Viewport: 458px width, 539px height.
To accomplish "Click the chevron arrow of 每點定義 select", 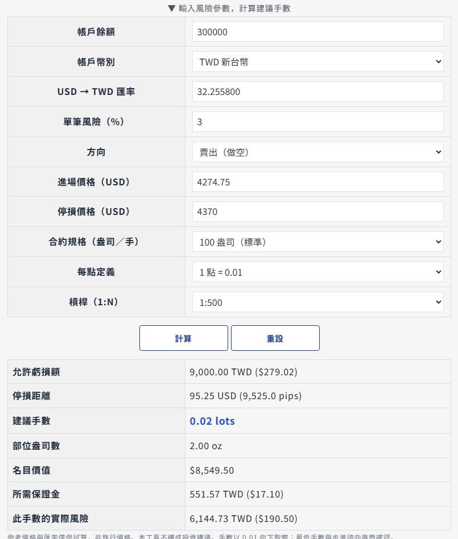I will click(x=439, y=272).
